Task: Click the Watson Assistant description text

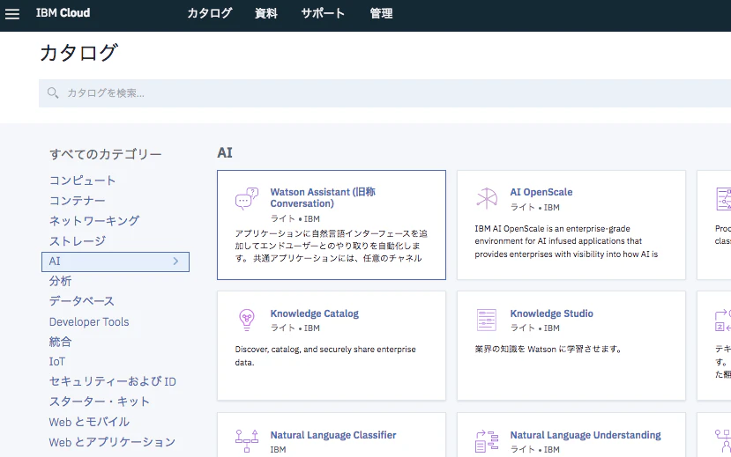Action: coord(331,246)
